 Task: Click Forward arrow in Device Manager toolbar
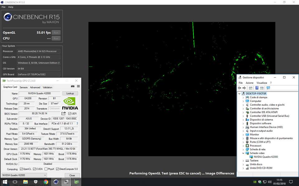pos(244,88)
